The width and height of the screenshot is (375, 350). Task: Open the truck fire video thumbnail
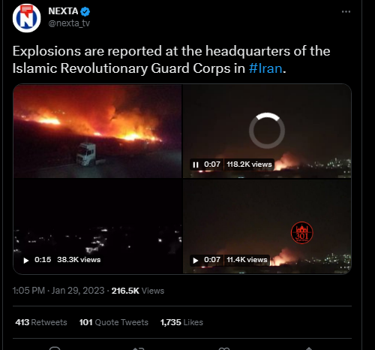point(97,131)
